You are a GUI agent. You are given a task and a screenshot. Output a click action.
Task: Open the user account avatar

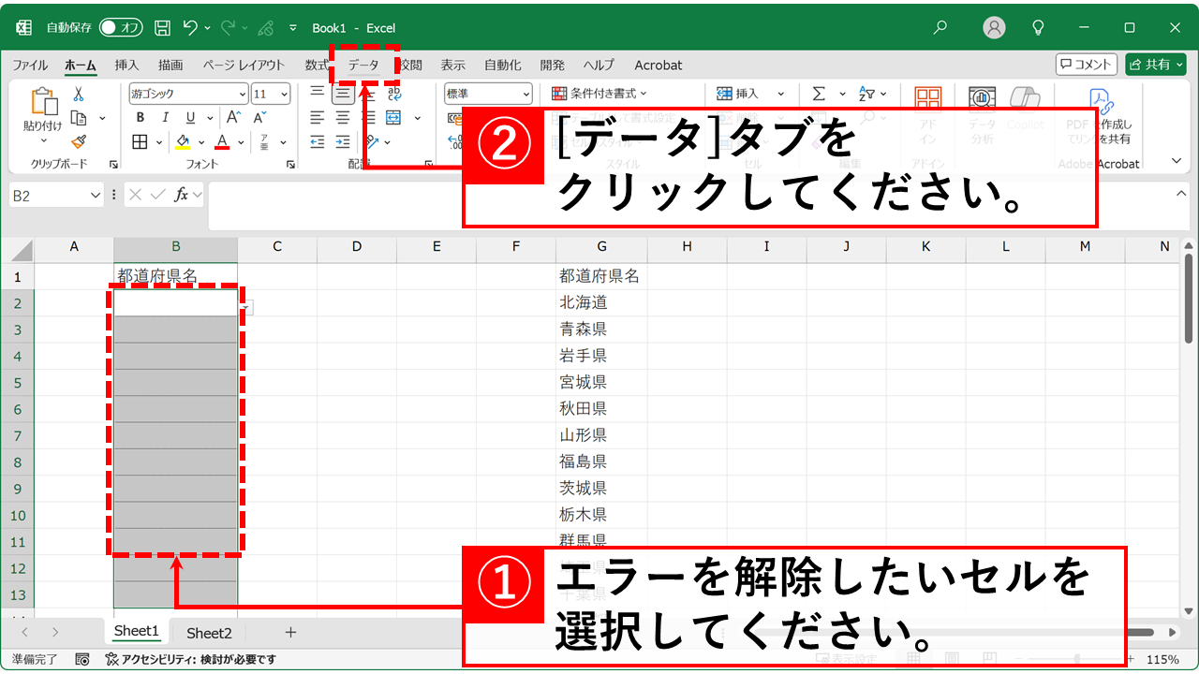(x=994, y=28)
